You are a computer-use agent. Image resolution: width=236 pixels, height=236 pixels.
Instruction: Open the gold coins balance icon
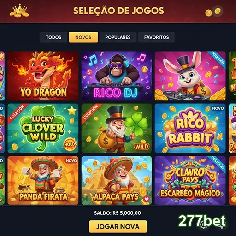213,11
